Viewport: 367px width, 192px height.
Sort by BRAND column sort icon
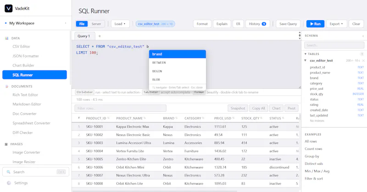(177, 118)
